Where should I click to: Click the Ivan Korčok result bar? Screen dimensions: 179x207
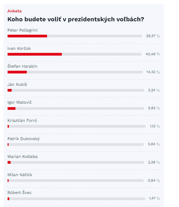point(75,54)
